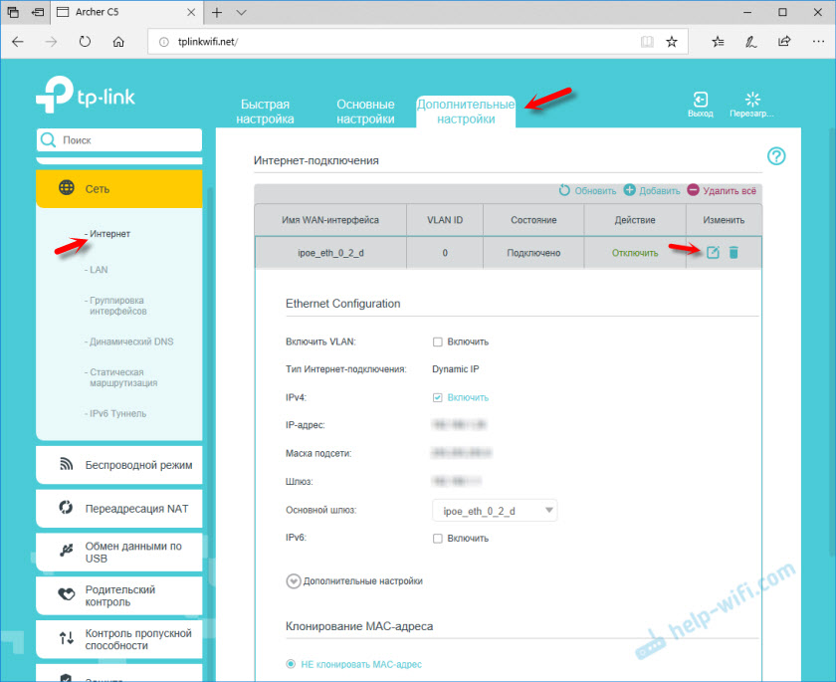
Task: Click the Добавить button
Action: (x=652, y=190)
